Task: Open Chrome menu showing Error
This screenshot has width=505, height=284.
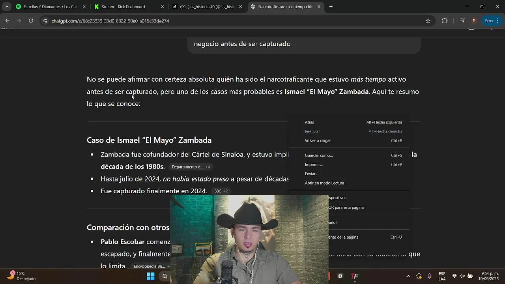Action: (492, 21)
